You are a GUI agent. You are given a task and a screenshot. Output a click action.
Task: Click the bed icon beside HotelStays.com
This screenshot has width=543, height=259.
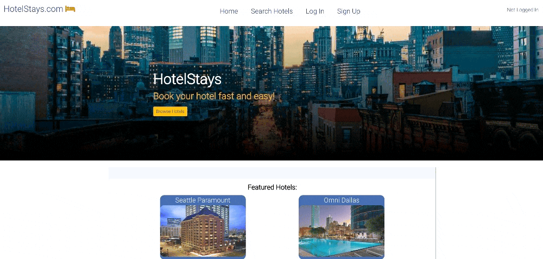(70, 9)
